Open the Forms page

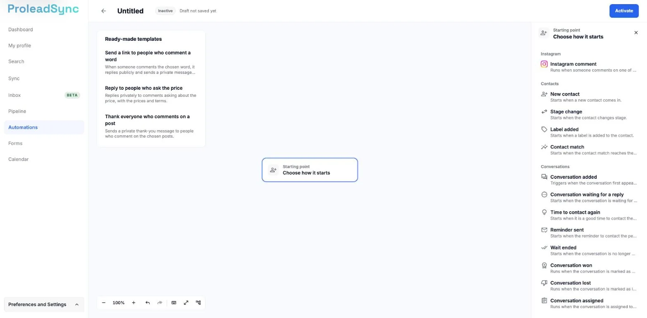[44, 143]
